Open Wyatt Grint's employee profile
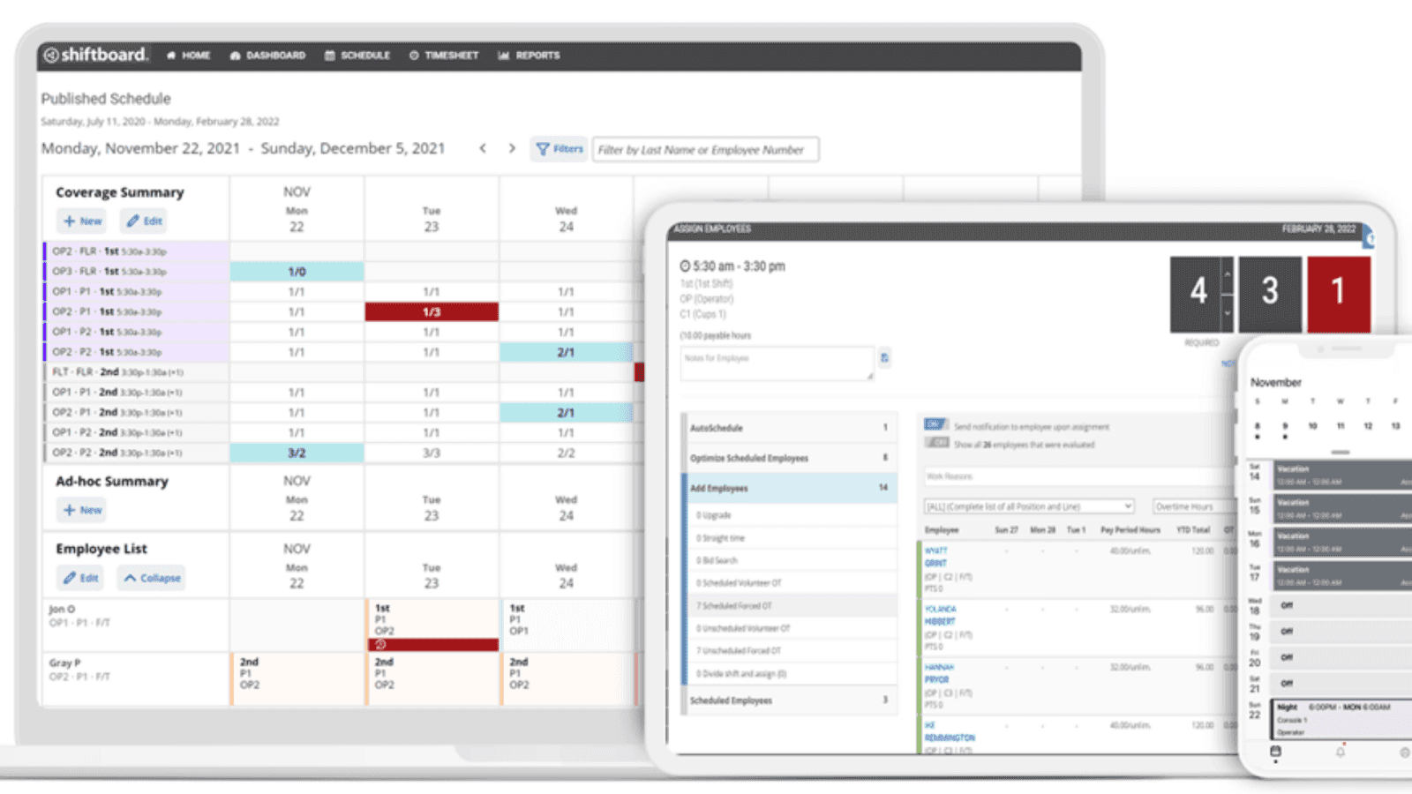 pos(937,556)
